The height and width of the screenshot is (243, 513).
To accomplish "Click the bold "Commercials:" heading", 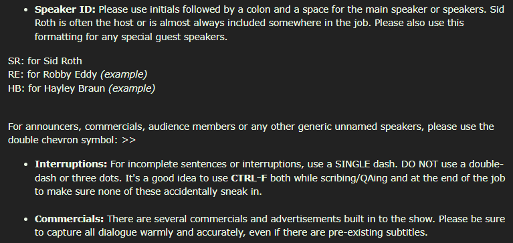I will pos(70,219).
